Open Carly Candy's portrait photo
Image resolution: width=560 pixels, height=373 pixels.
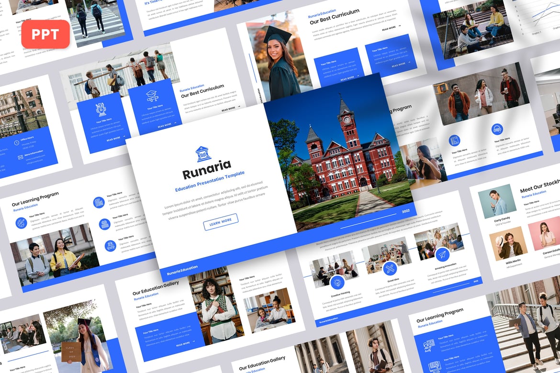point(497,201)
